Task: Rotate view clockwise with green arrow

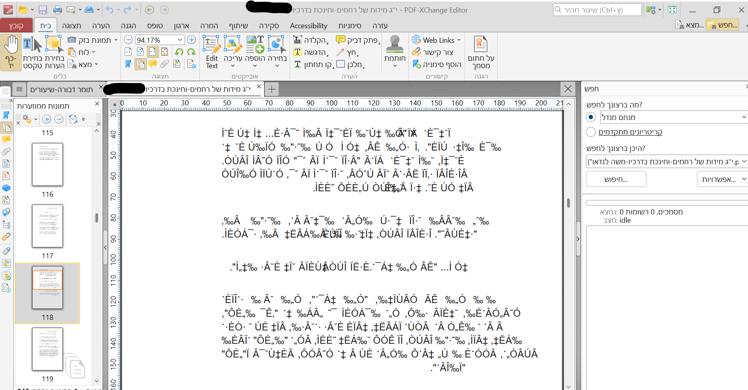Action: [192, 52]
